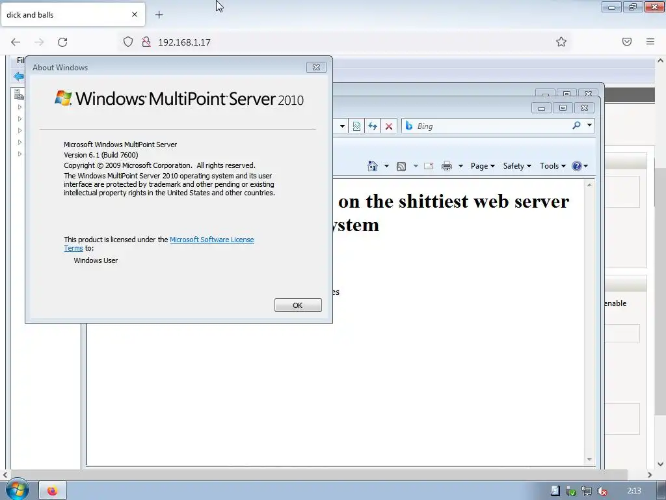Image resolution: width=666 pixels, height=500 pixels.
Task: Open the Firefox hamburger menu
Action: click(650, 42)
